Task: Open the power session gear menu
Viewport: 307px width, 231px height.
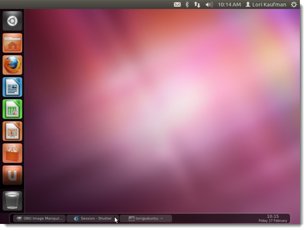Action: pos(294,5)
